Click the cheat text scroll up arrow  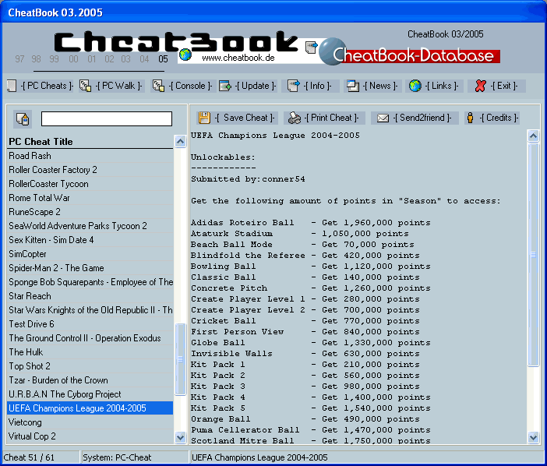[534, 136]
